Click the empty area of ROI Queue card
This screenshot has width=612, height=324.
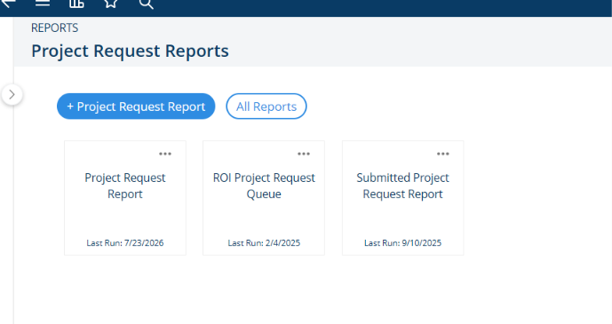[x=264, y=219]
